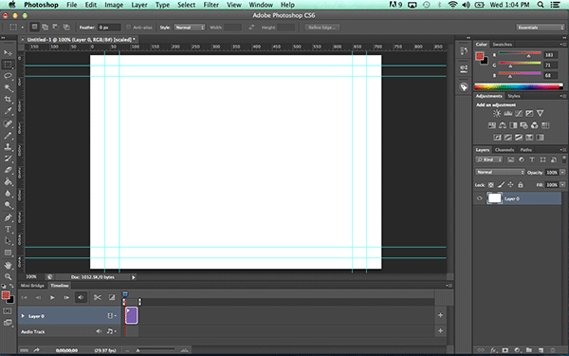Toggle lock all padlock icon
569x356 pixels.
[521, 185]
